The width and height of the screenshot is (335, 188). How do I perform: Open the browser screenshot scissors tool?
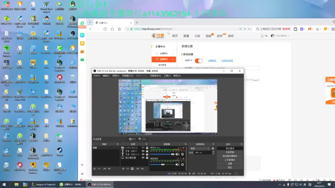pyautogui.click(x=317, y=29)
